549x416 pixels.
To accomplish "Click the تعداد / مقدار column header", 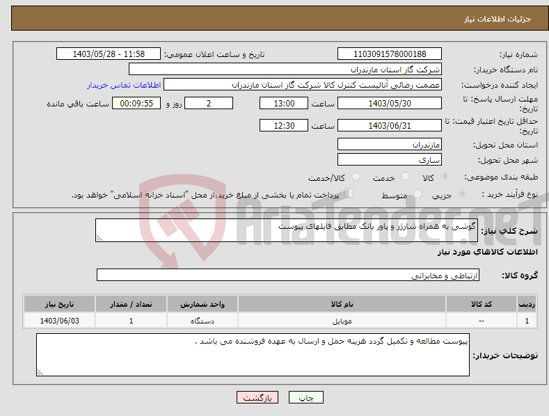I will pyautogui.click(x=131, y=304).
